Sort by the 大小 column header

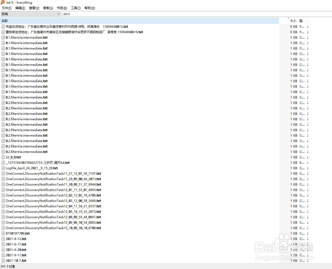(x=289, y=21)
